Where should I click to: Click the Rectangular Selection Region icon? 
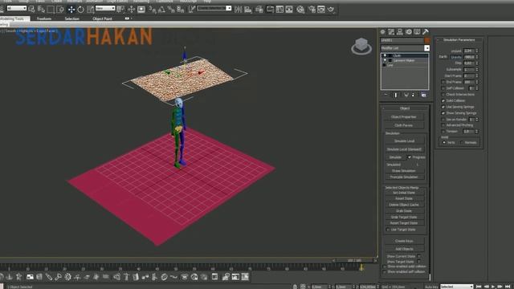coord(51,9)
